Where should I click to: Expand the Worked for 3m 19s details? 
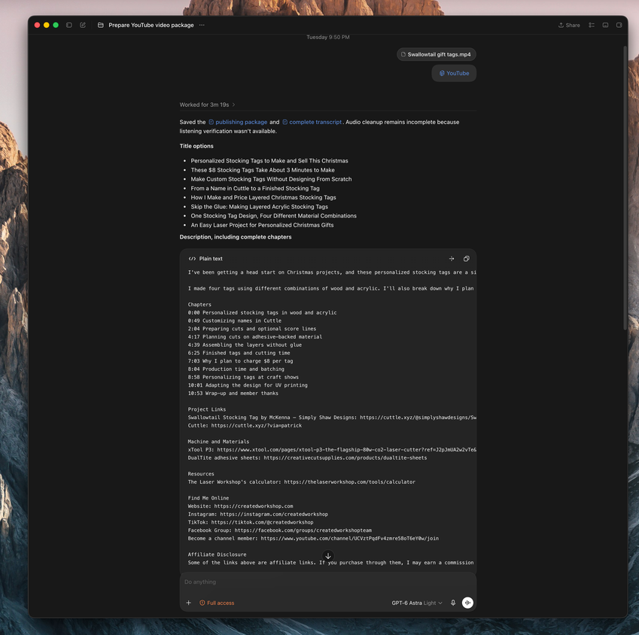[207, 105]
